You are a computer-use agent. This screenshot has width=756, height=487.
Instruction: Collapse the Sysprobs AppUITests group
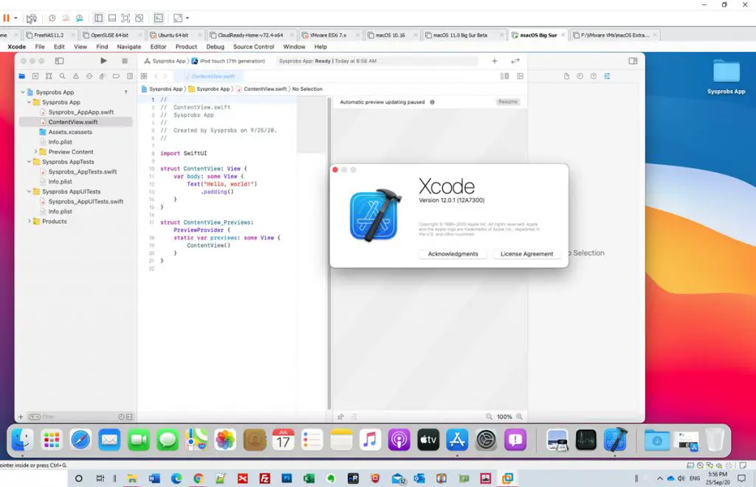(x=29, y=191)
